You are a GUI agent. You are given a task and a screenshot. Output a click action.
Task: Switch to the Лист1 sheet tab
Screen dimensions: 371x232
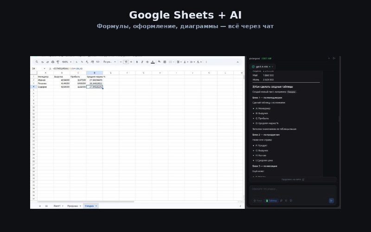coord(57,206)
